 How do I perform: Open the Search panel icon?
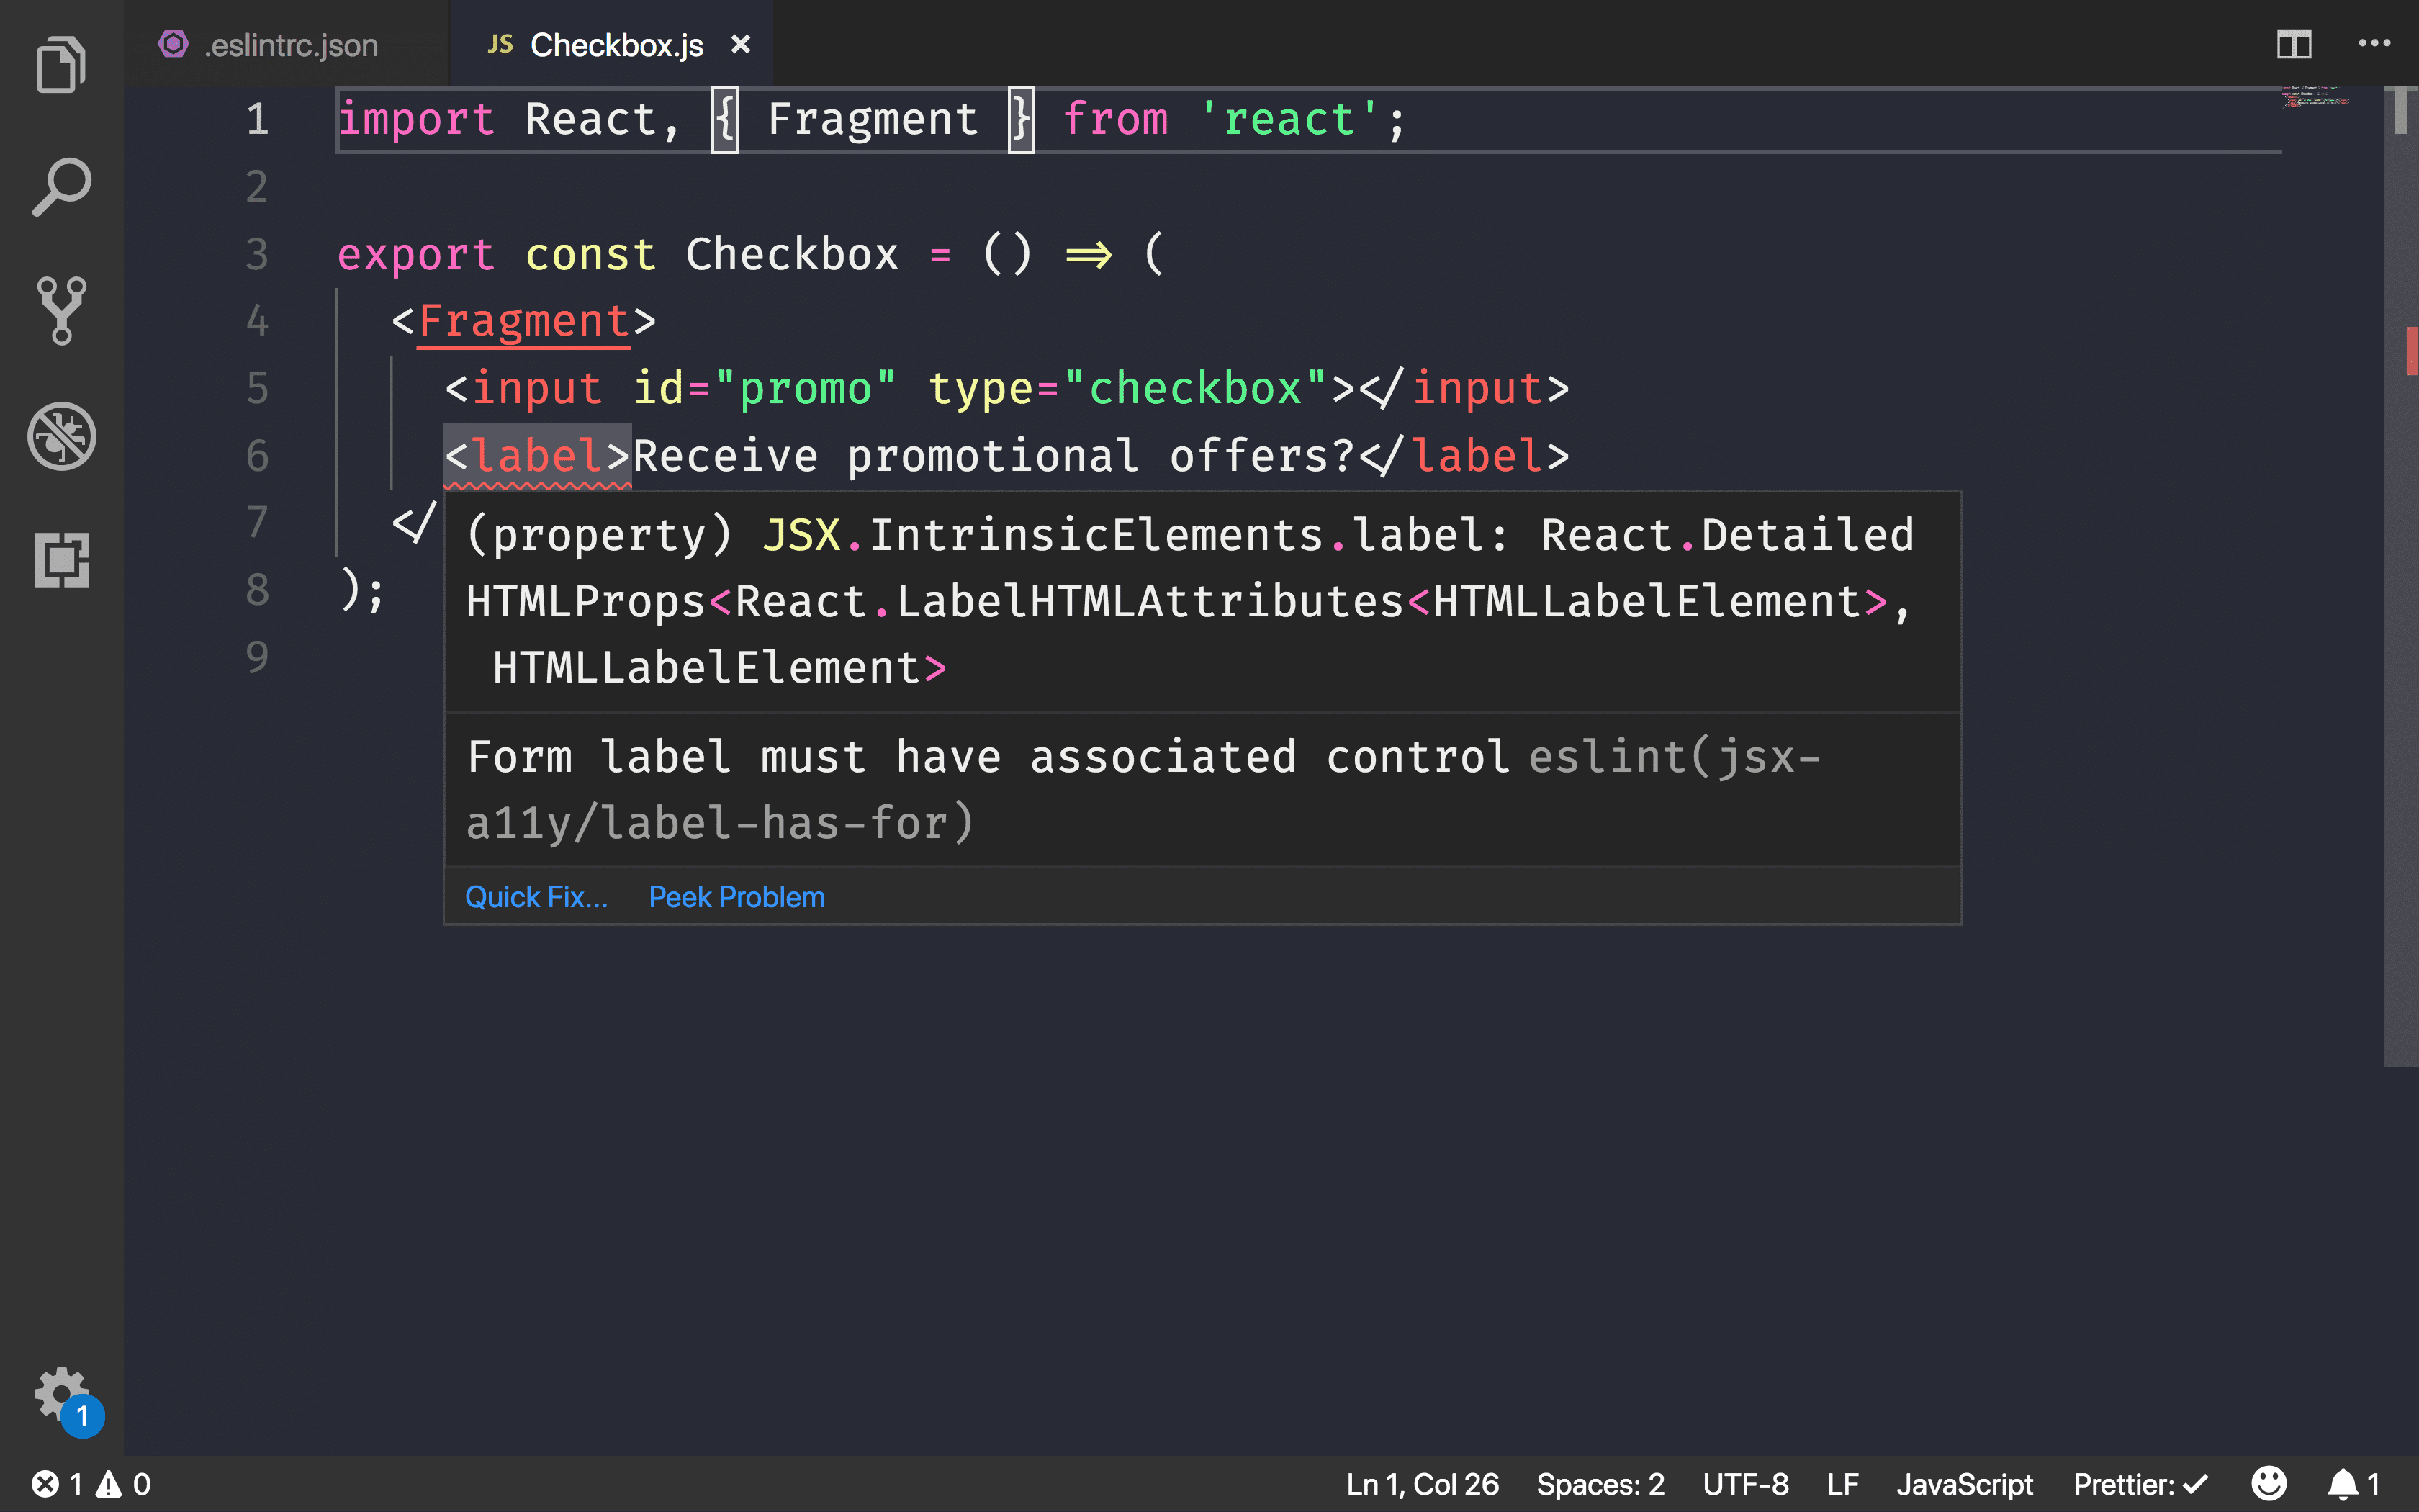tap(61, 186)
